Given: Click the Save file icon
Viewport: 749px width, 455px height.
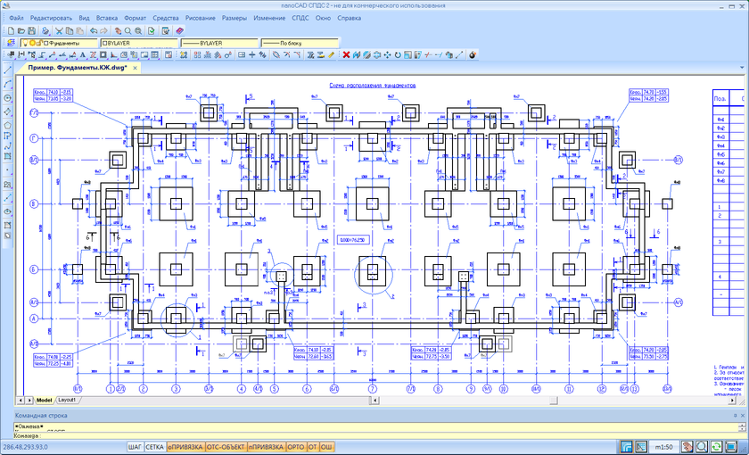Looking at the screenshot, I should [x=30, y=30].
